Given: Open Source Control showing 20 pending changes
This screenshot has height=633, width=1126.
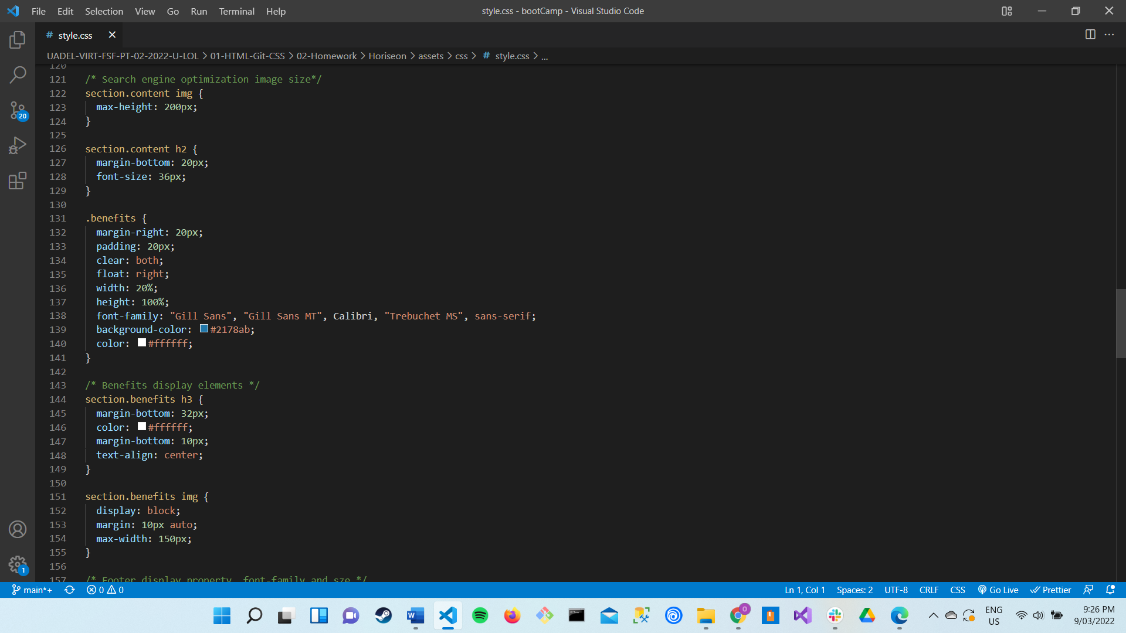Looking at the screenshot, I should pos(17,110).
